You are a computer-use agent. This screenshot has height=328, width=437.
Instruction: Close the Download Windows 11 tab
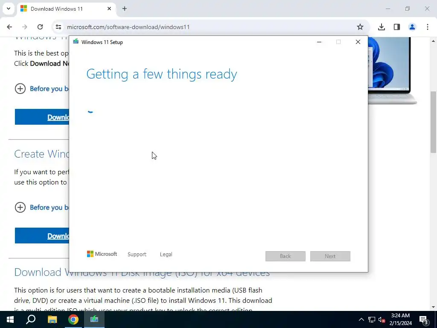[109, 9]
